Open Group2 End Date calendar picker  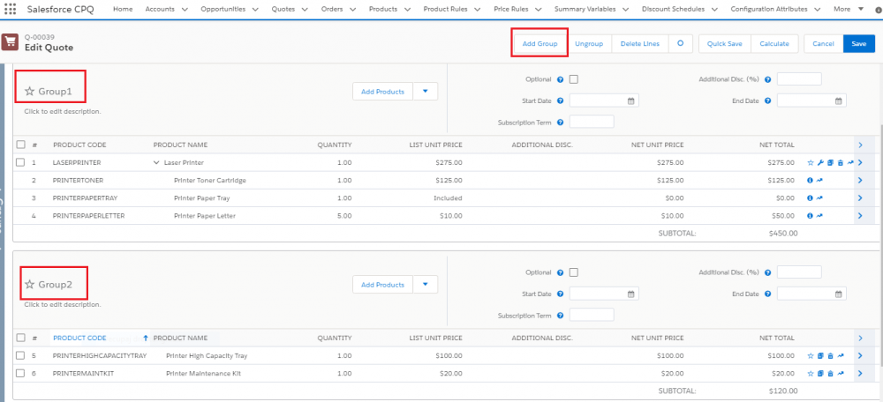click(x=838, y=294)
